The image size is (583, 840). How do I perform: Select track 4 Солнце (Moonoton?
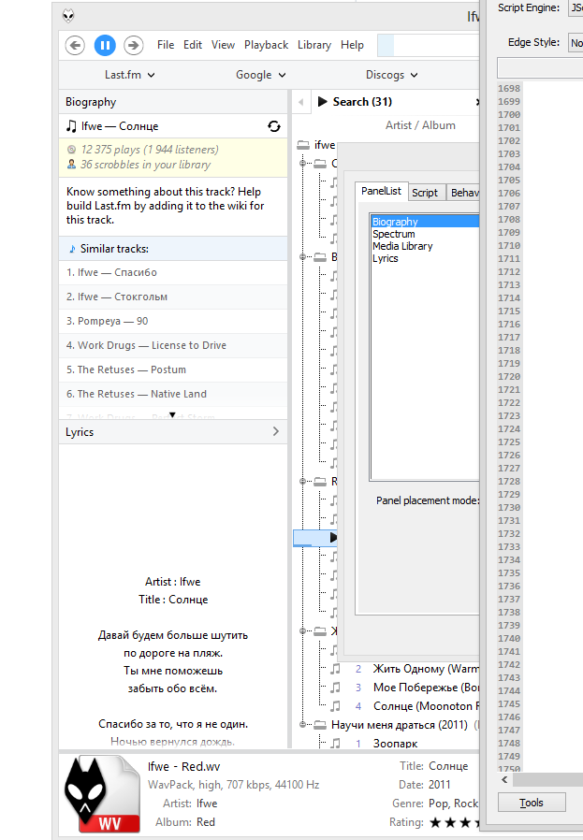click(x=426, y=706)
